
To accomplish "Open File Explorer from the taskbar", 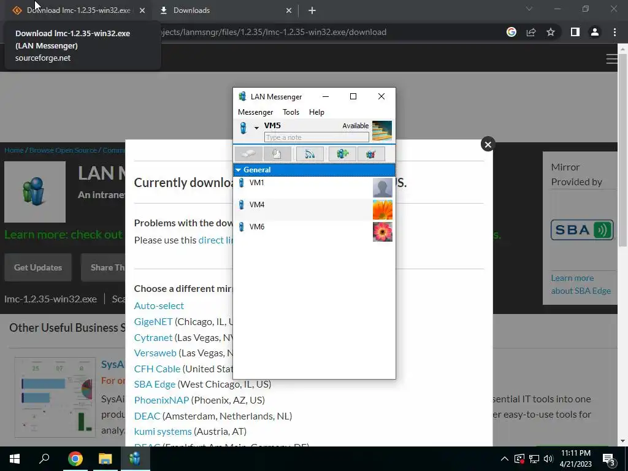I will pyautogui.click(x=105, y=459).
